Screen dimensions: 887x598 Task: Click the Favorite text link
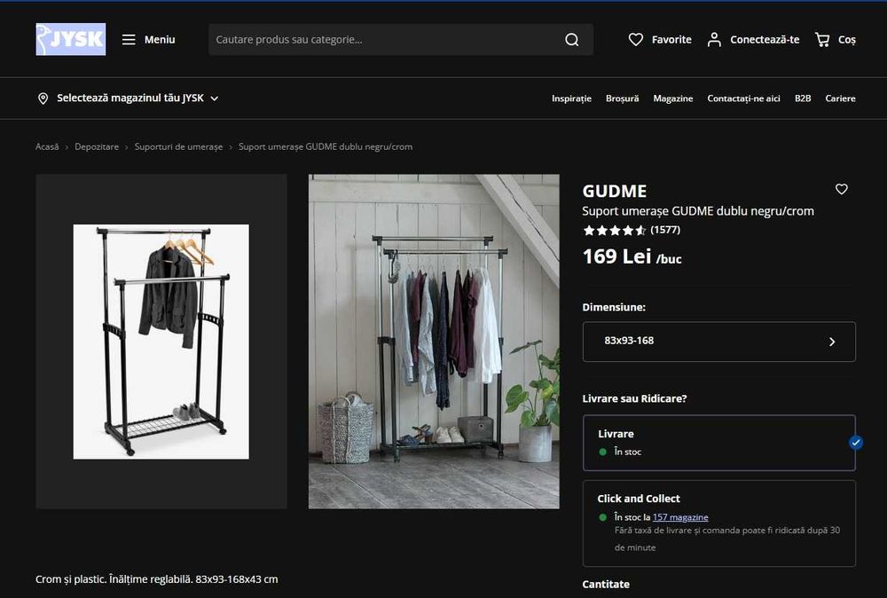671,40
